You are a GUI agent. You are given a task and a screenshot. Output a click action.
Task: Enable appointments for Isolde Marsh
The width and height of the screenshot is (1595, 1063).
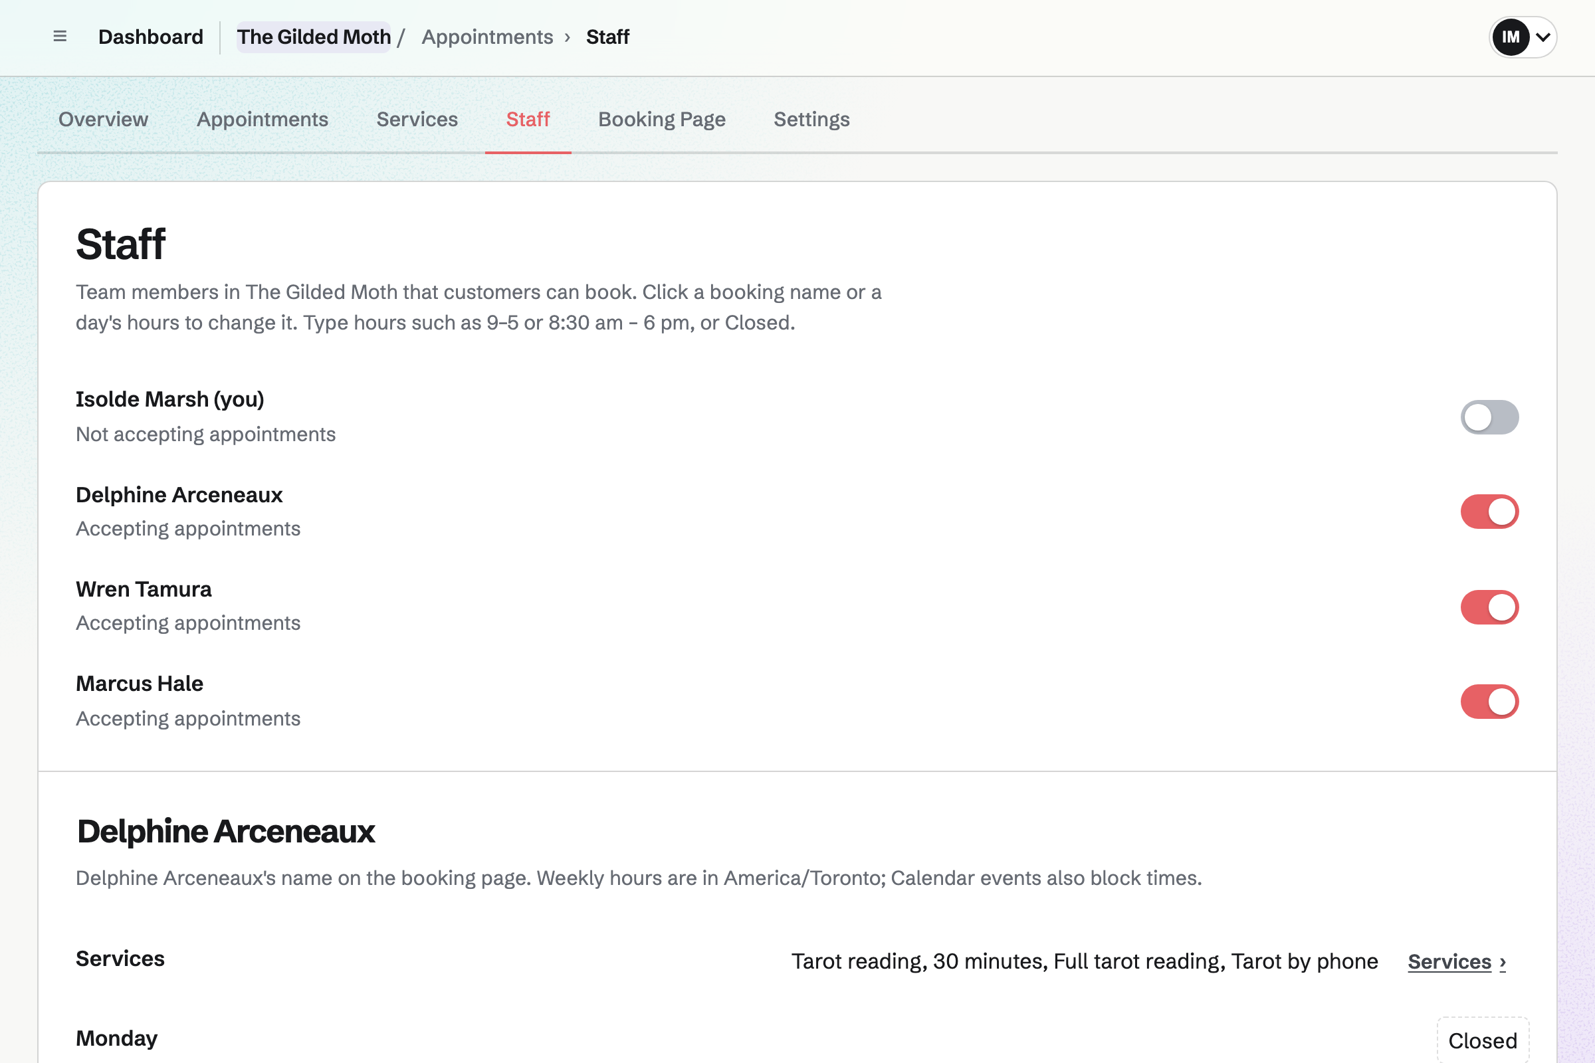coord(1489,417)
